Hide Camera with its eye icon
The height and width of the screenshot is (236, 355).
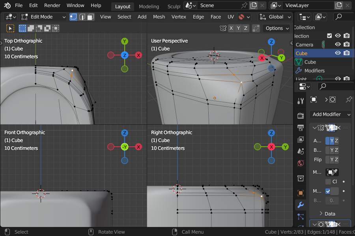tap(338, 44)
